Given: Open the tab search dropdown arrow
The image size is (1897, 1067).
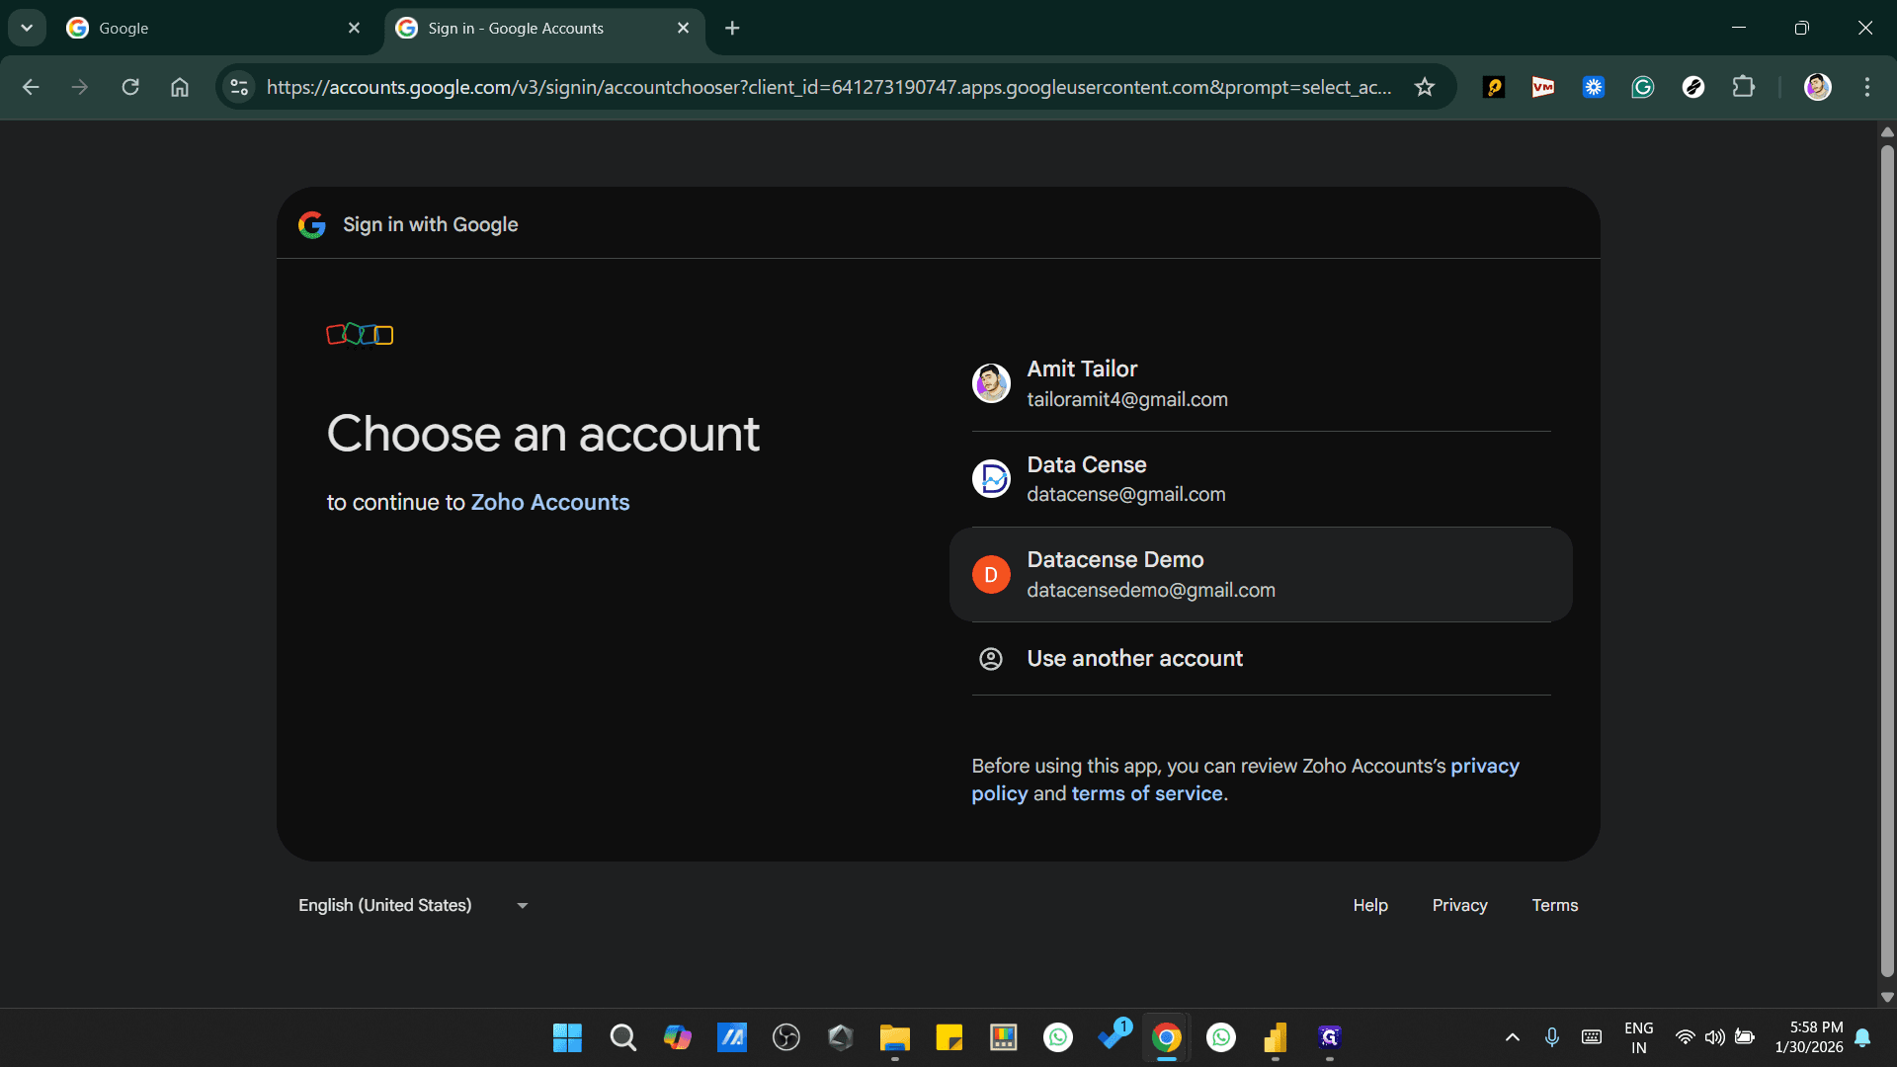Looking at the screenshot, I should point(27,29).
